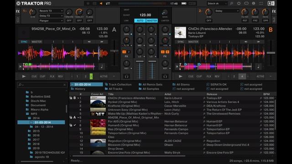Viewport: 292px width, 164px height.
Task: Jump to track start on Deck A stripe
Action: coord(20,67)
